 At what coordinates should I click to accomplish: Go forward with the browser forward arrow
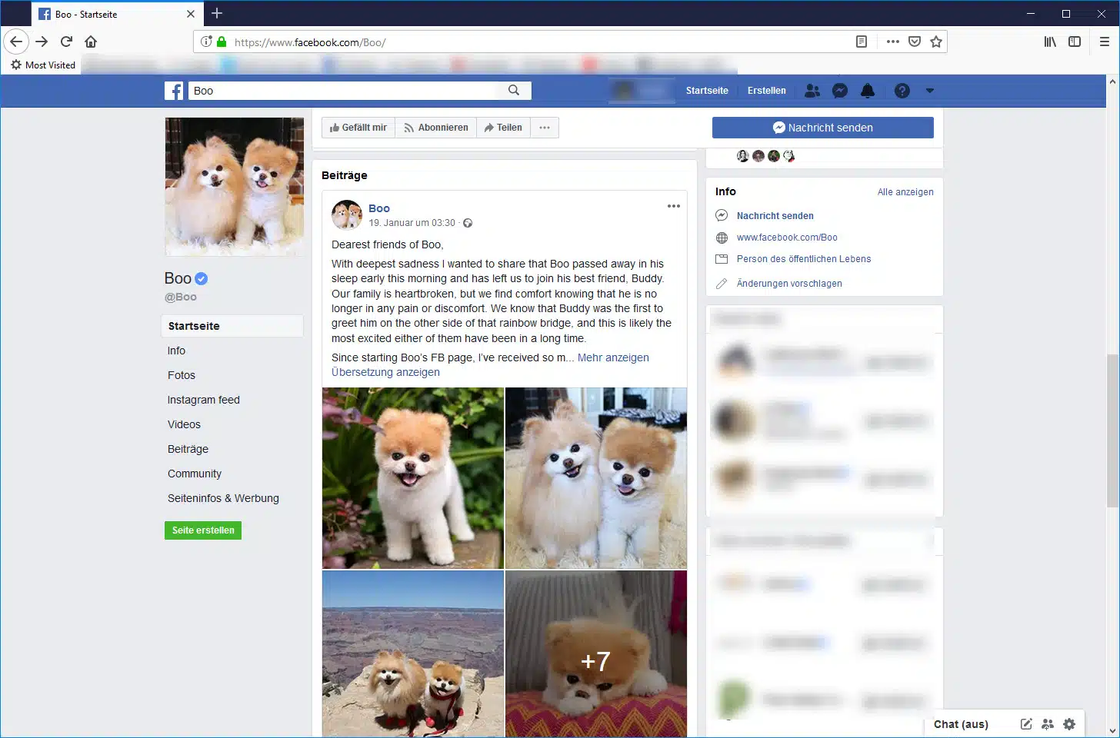coord(42,42)
